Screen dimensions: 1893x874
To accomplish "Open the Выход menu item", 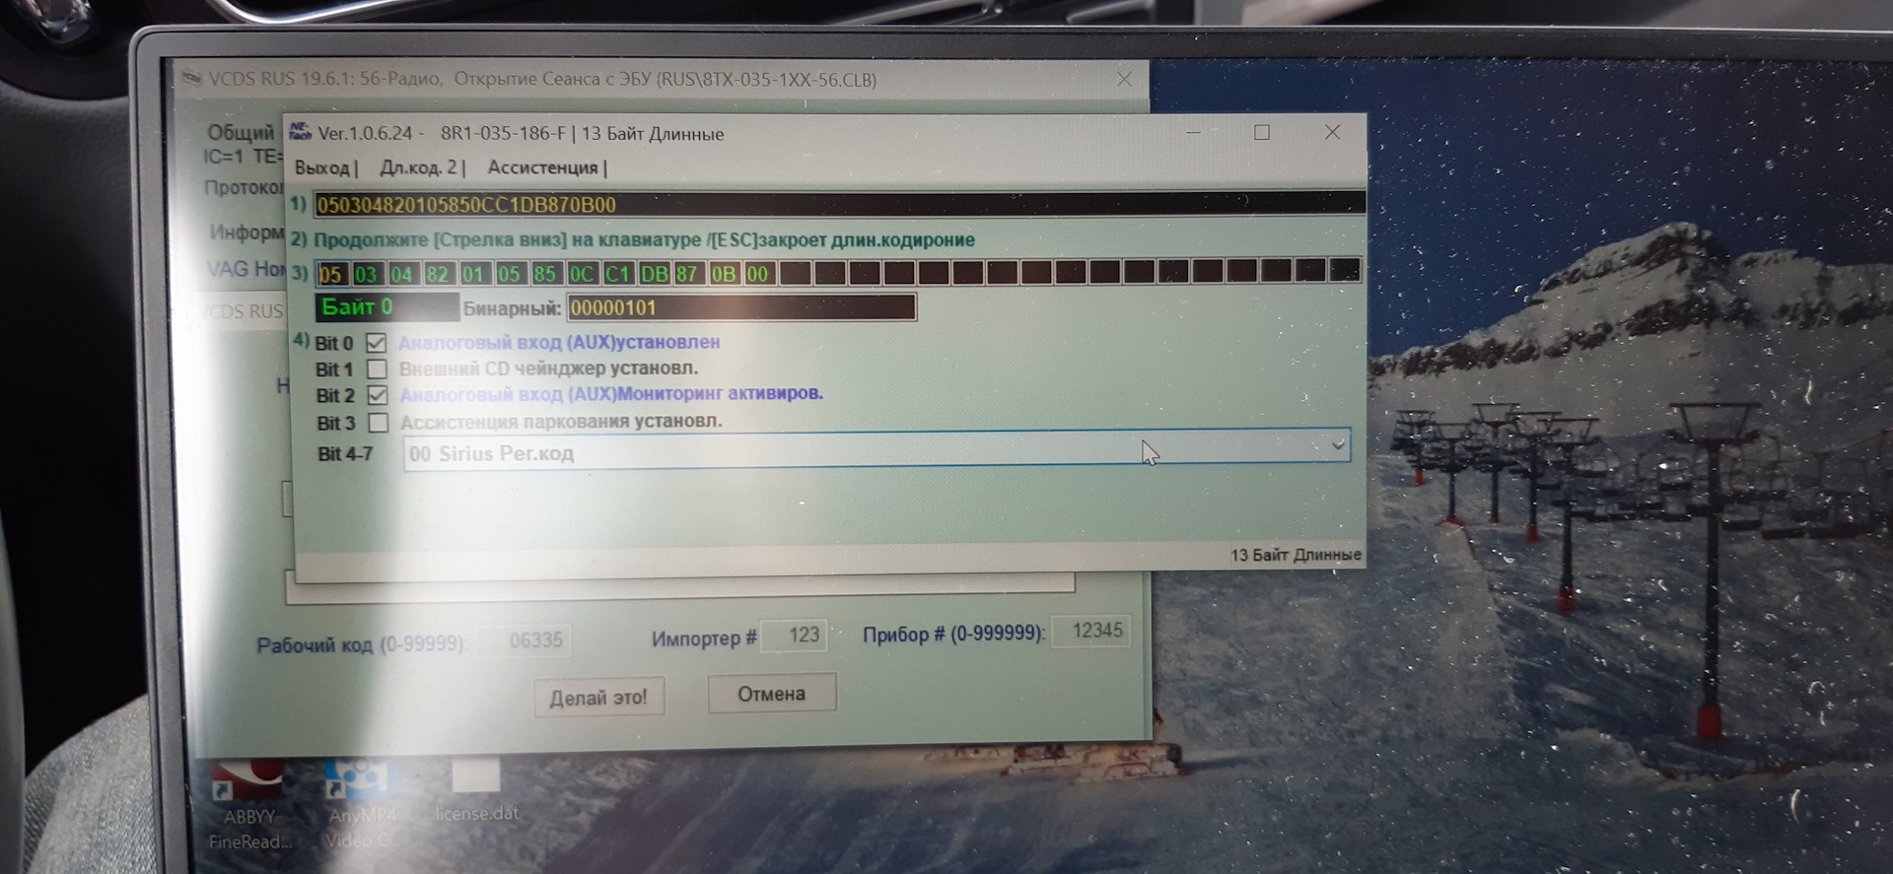I will point(321,168).
